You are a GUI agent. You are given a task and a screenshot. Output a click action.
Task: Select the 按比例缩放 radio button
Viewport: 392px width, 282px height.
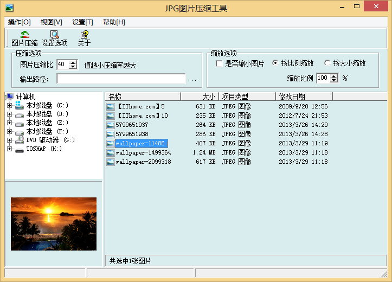(275, 63)
